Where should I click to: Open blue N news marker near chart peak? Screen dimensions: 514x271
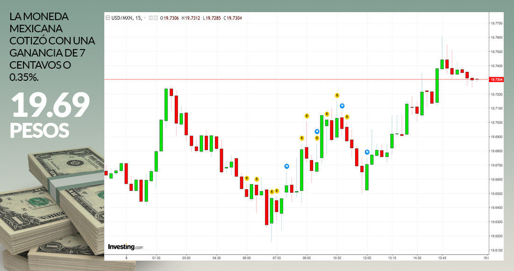click(342, 106)
